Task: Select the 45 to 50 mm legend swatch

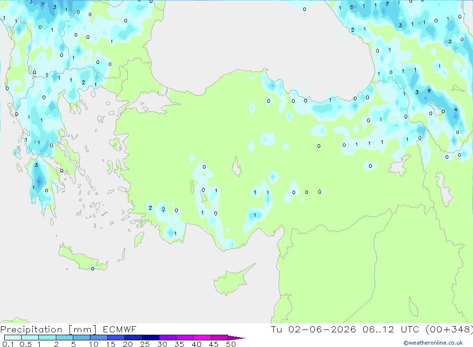Action: [219, 338]
